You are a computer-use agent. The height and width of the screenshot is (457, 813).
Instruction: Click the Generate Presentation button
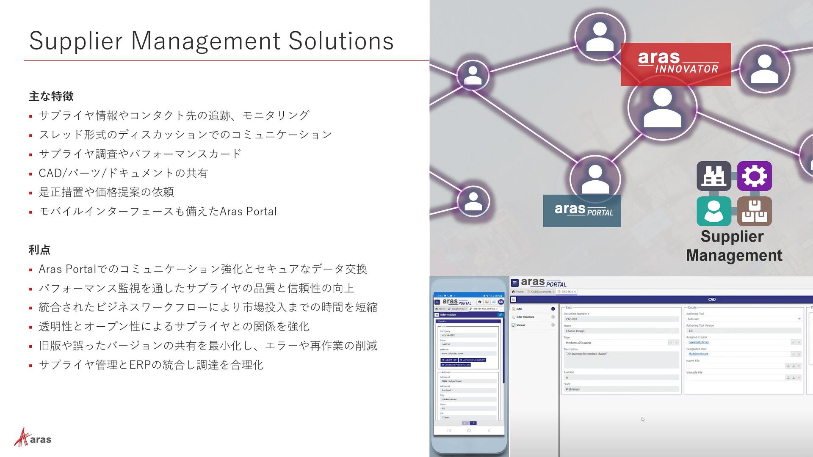456,365
